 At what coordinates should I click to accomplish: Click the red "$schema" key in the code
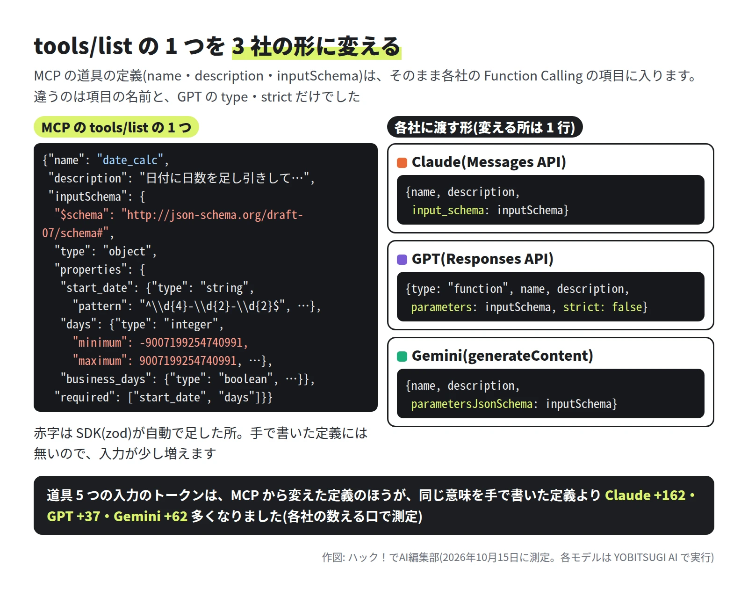81,215
